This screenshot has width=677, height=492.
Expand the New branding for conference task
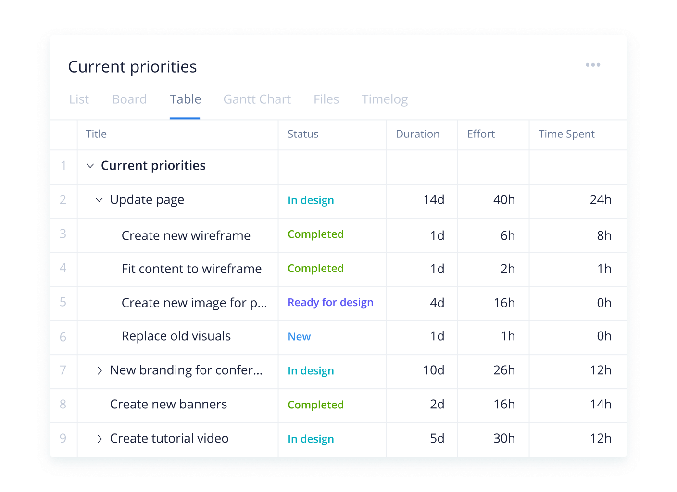[100, 370]
